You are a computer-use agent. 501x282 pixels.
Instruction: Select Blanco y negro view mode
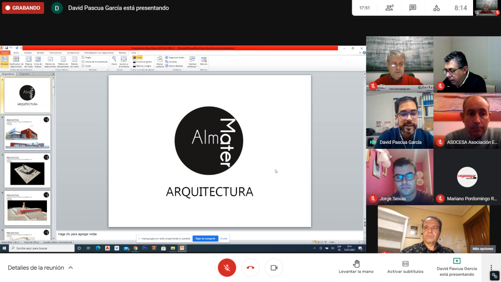(x=142, y=66)
